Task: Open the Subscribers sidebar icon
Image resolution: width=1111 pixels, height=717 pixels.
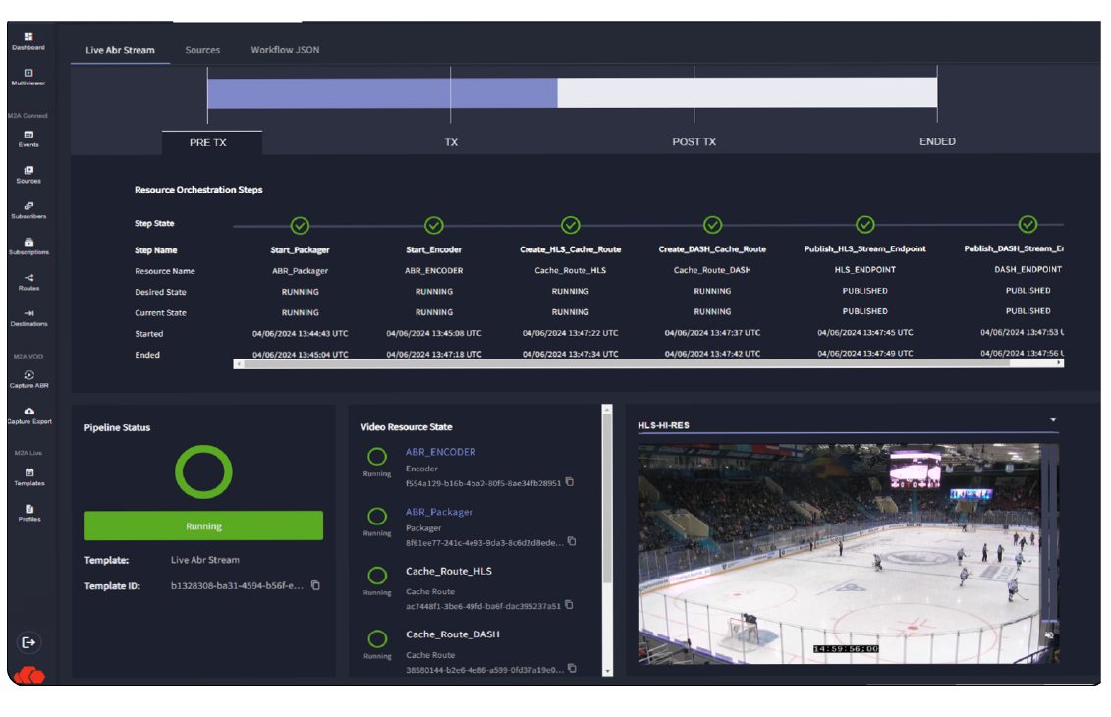Action: 28,209
